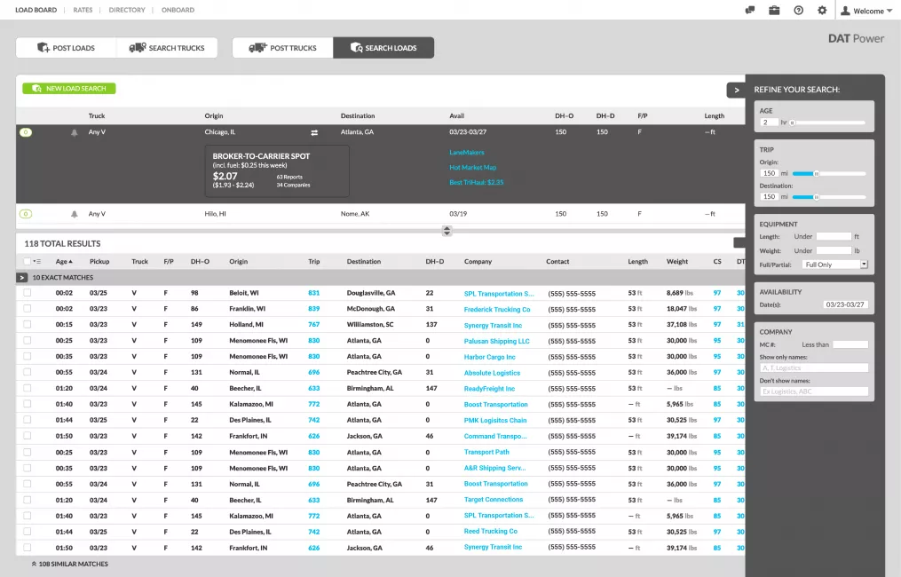
Task: Open the messages chat icon in header
Action: [749, 11]
